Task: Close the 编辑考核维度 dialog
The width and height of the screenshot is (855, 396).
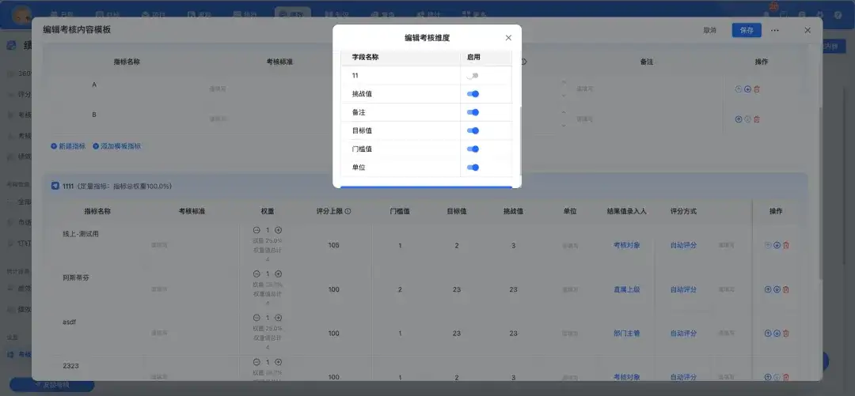Action: coord(508,38)
